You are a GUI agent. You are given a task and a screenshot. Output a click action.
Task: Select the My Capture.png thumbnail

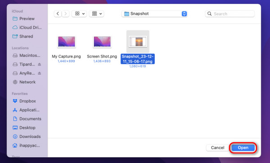(67, 42)
